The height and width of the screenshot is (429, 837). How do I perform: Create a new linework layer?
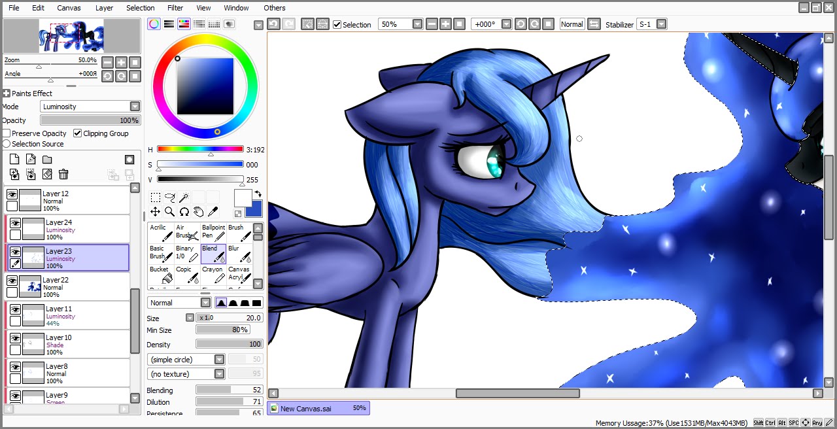pos(31,159)
